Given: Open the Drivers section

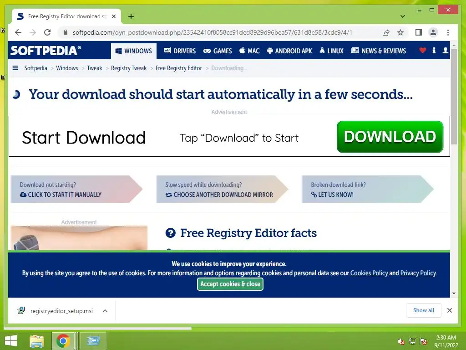Looking at the screenshot, I should tap(180, 51).
